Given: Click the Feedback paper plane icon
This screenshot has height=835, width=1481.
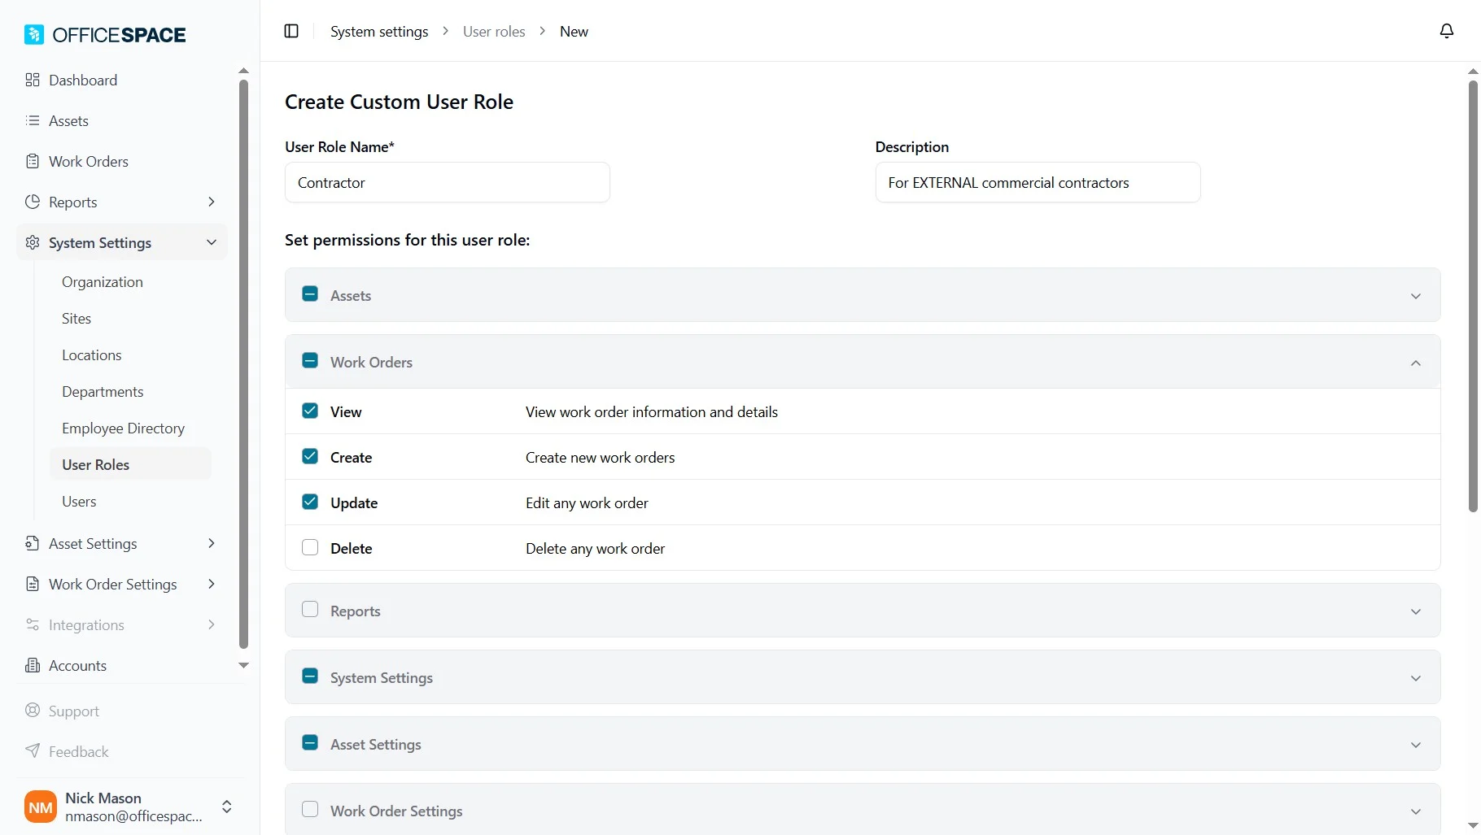Looking at the screenshot, I should tap(33, 750).
